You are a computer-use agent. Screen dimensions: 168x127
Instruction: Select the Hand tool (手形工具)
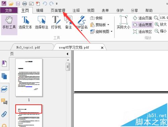tap(9, 25)
